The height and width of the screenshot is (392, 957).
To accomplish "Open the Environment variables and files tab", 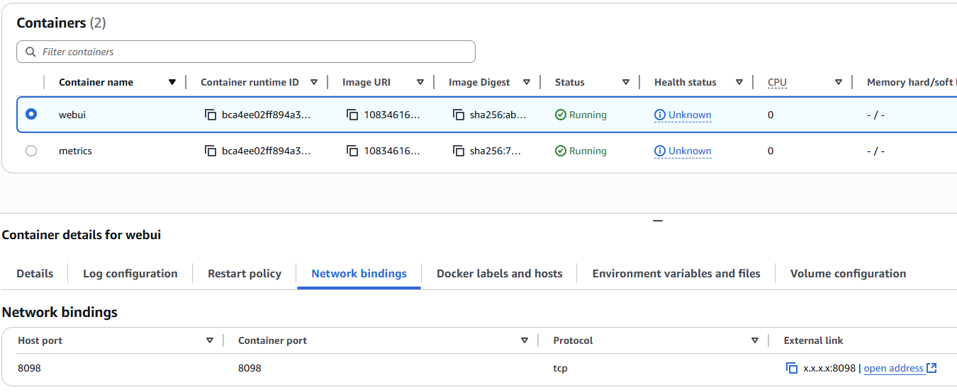I will [676, 274].
